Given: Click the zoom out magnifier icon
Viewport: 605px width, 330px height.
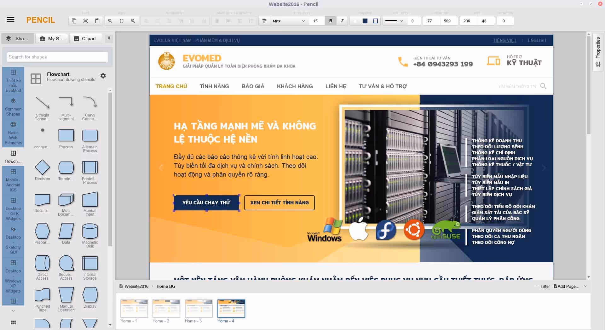Looking at the screenshot, I should tap(110, 21).
